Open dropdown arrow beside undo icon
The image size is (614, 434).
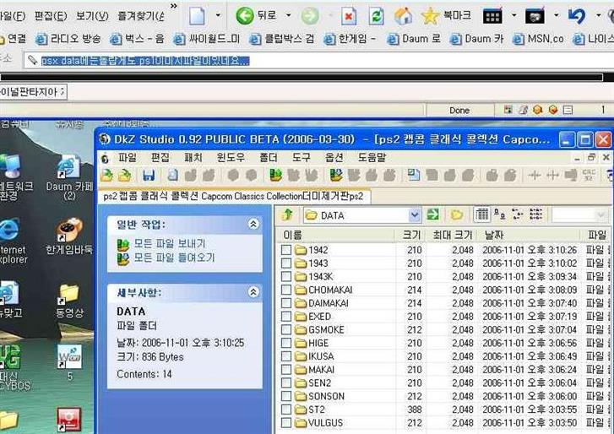(x=598, y=16)
